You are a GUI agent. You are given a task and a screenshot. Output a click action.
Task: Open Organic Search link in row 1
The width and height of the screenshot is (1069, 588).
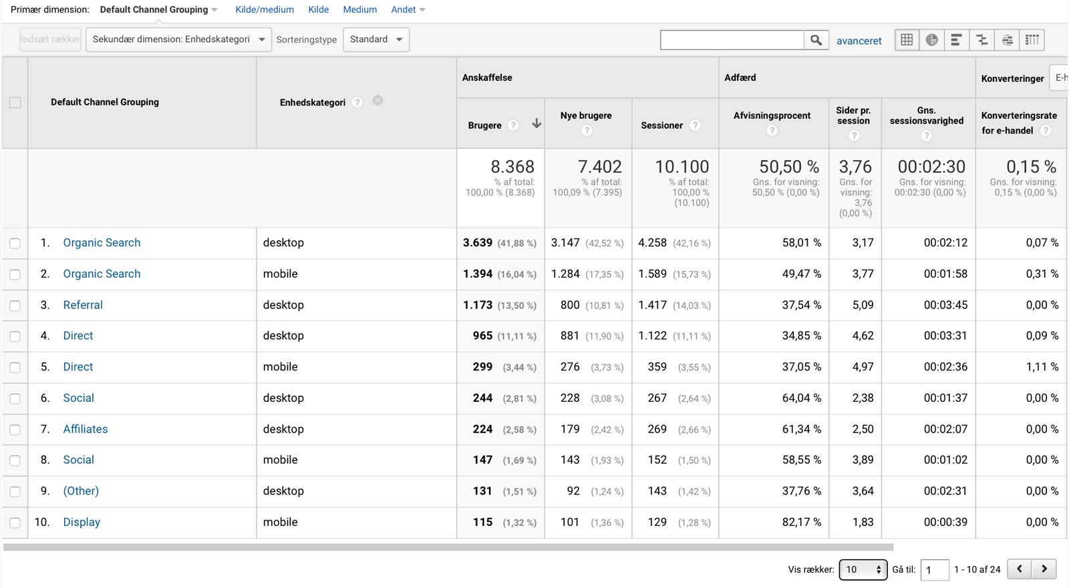click(102, 243)
